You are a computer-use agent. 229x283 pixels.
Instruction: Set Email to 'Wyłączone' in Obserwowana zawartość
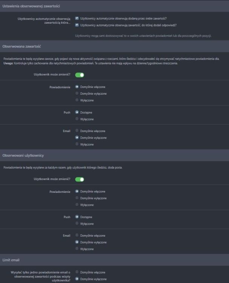pos(77,144)
